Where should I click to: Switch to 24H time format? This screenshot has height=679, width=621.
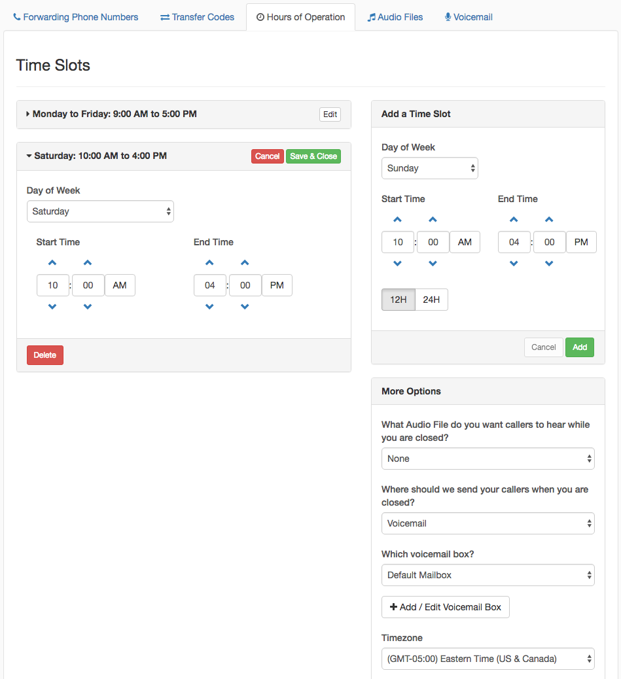[x=431, y=300]
